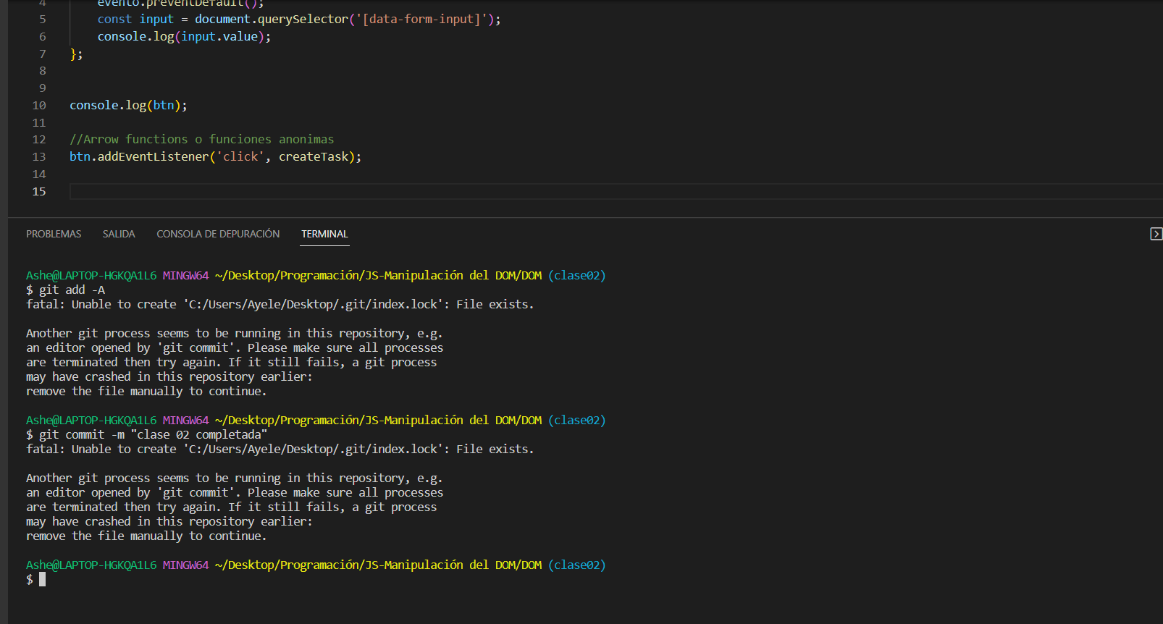
Task: Click the 'click' string on line 13
Action: pyautogui.click(x=240, y=157)
